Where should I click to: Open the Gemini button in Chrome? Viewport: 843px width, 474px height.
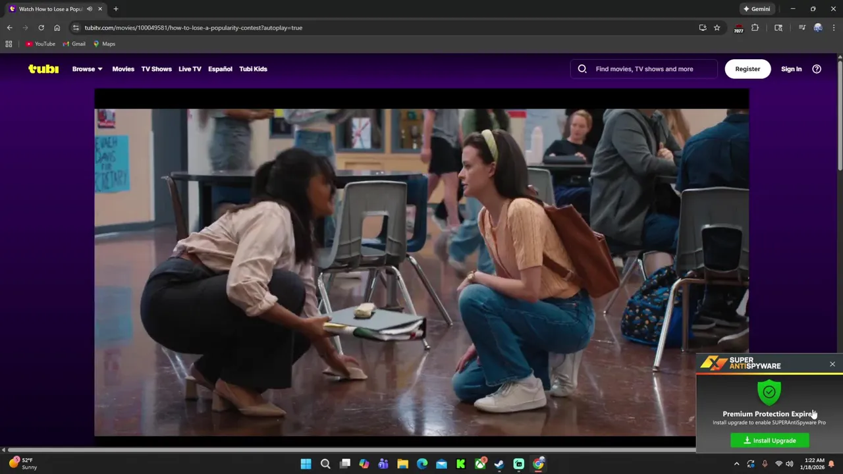(757, 9)
